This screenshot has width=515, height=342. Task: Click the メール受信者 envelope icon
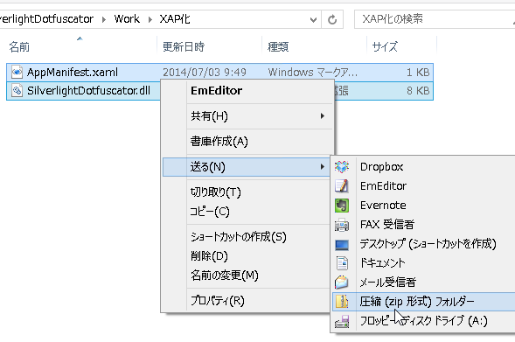342,283
